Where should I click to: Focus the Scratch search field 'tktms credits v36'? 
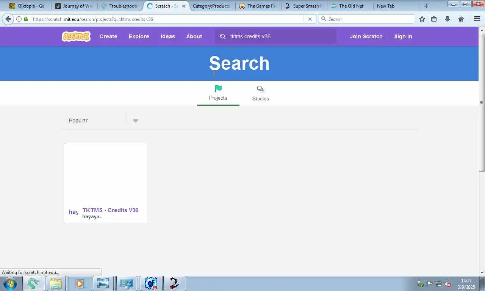click(276, 36)
